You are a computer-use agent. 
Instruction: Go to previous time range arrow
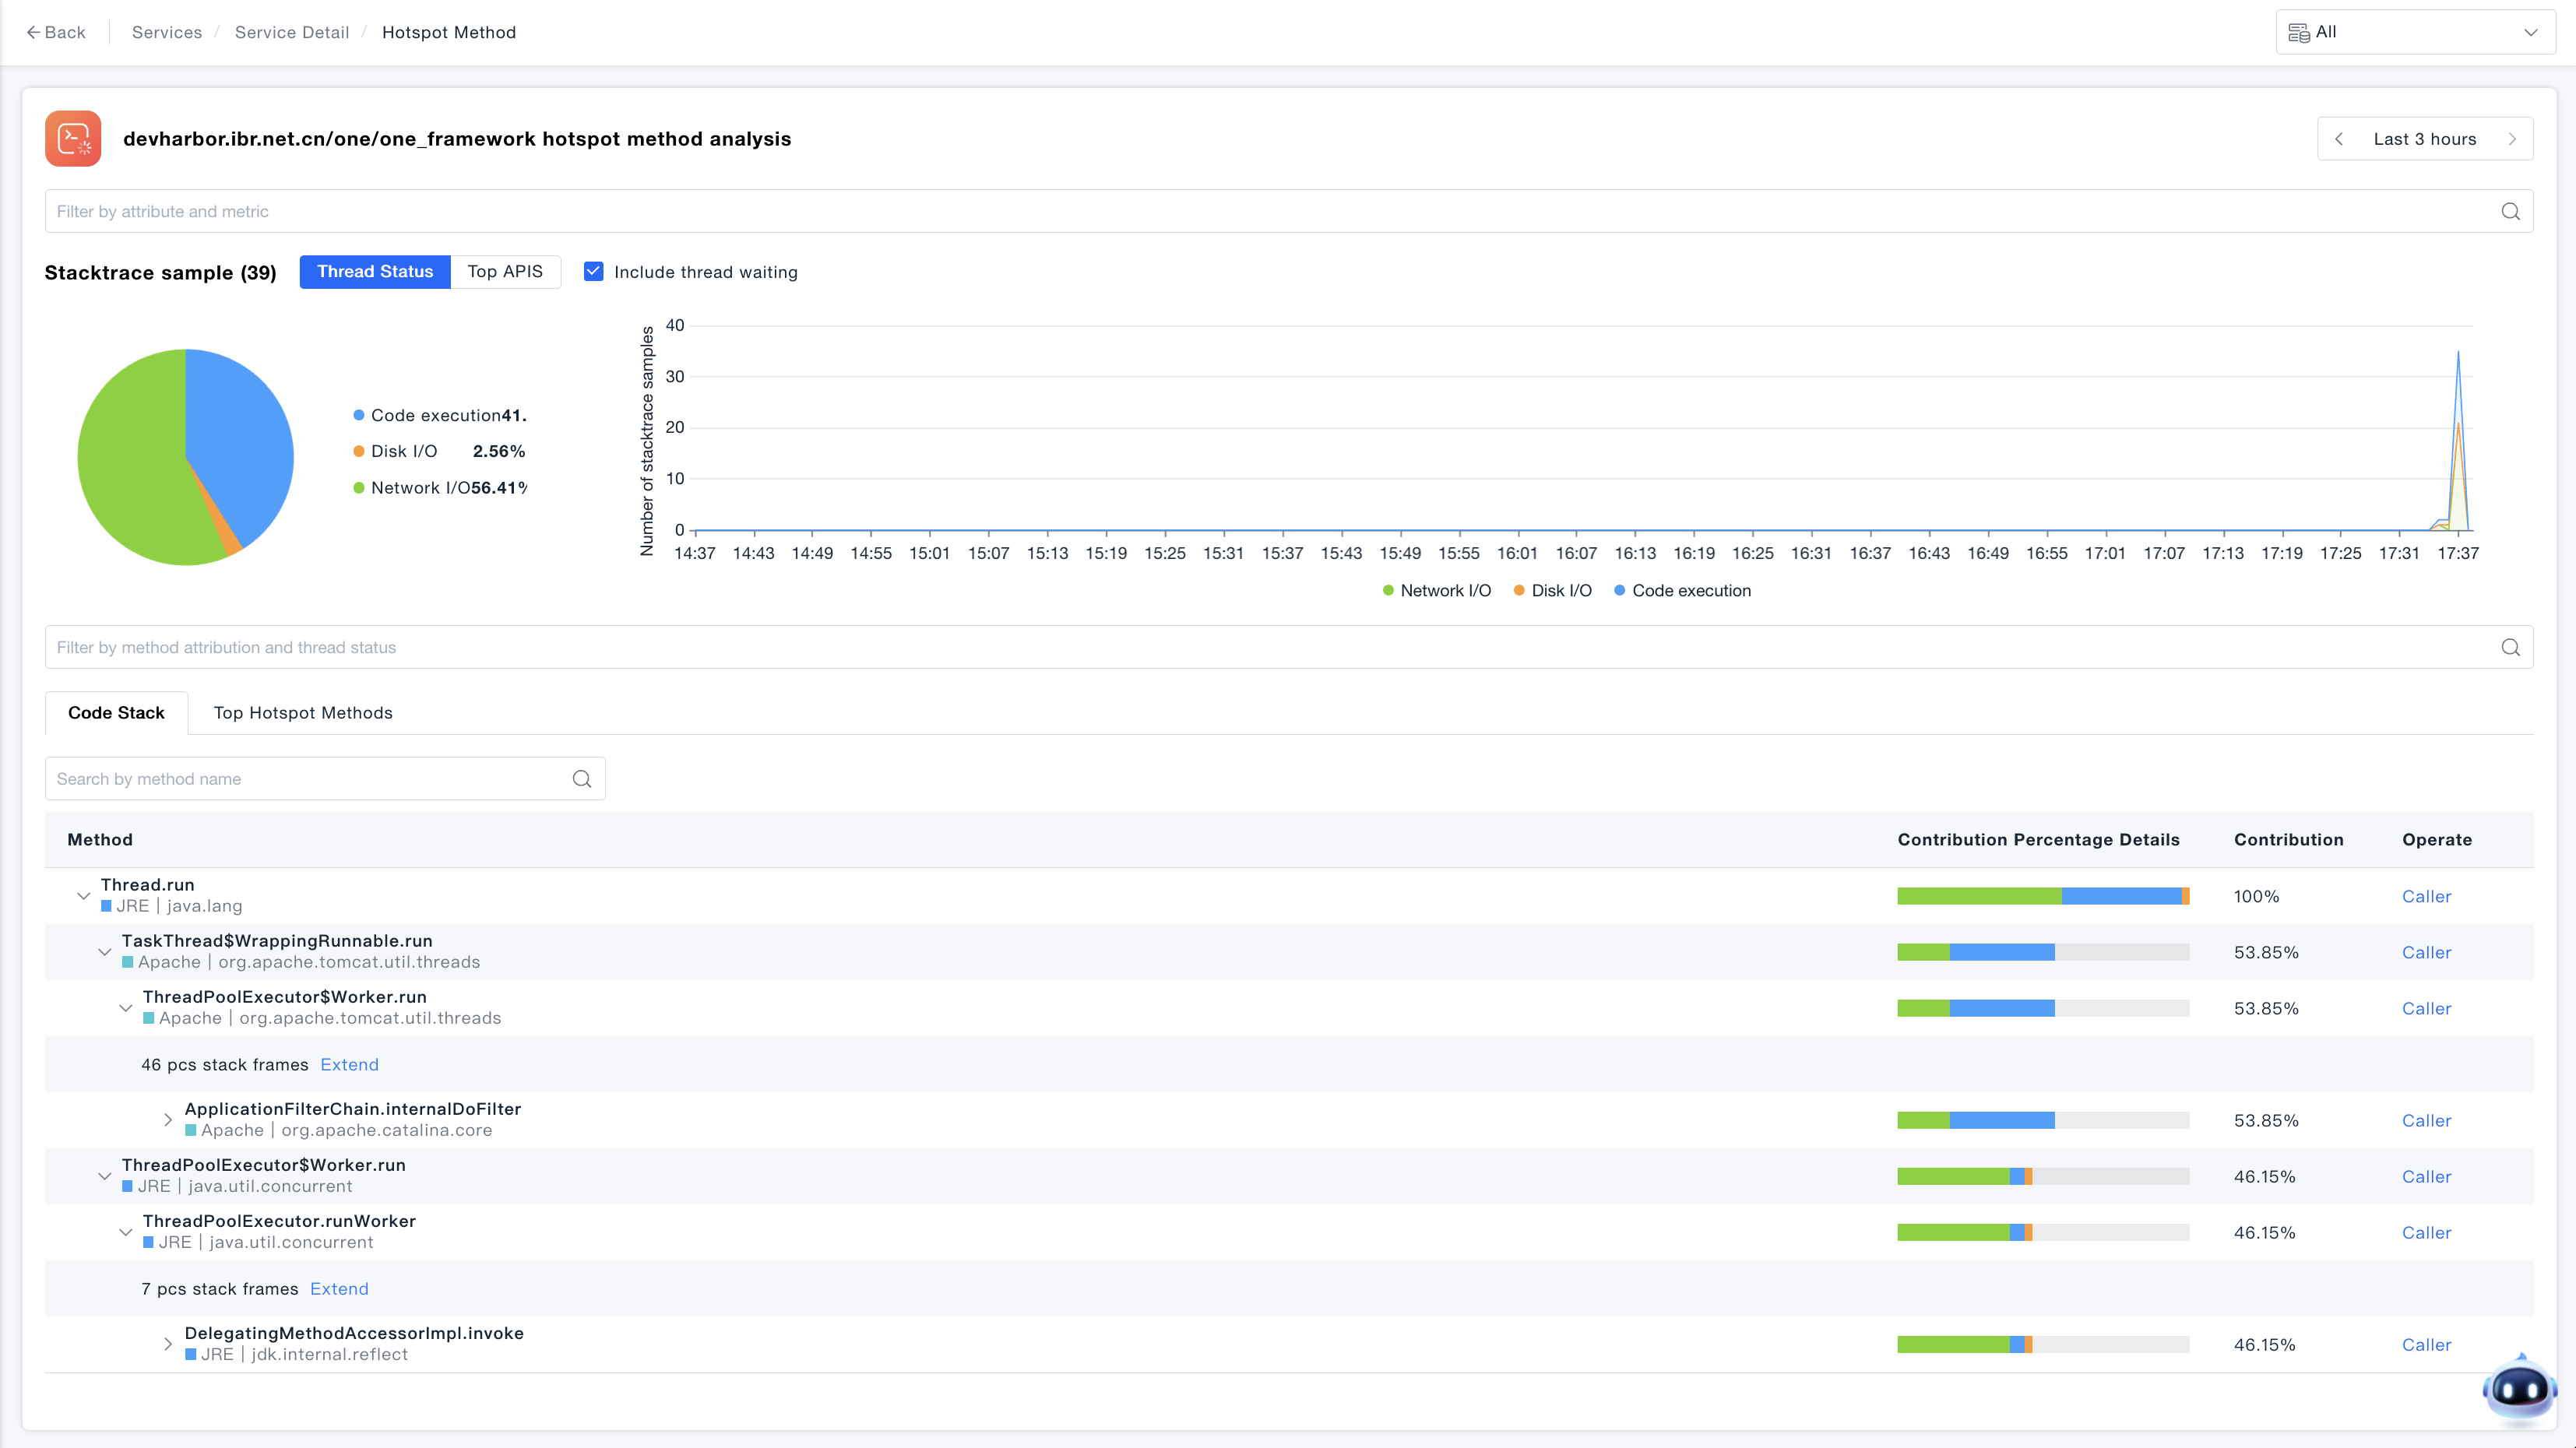(x=2339, y=139)
